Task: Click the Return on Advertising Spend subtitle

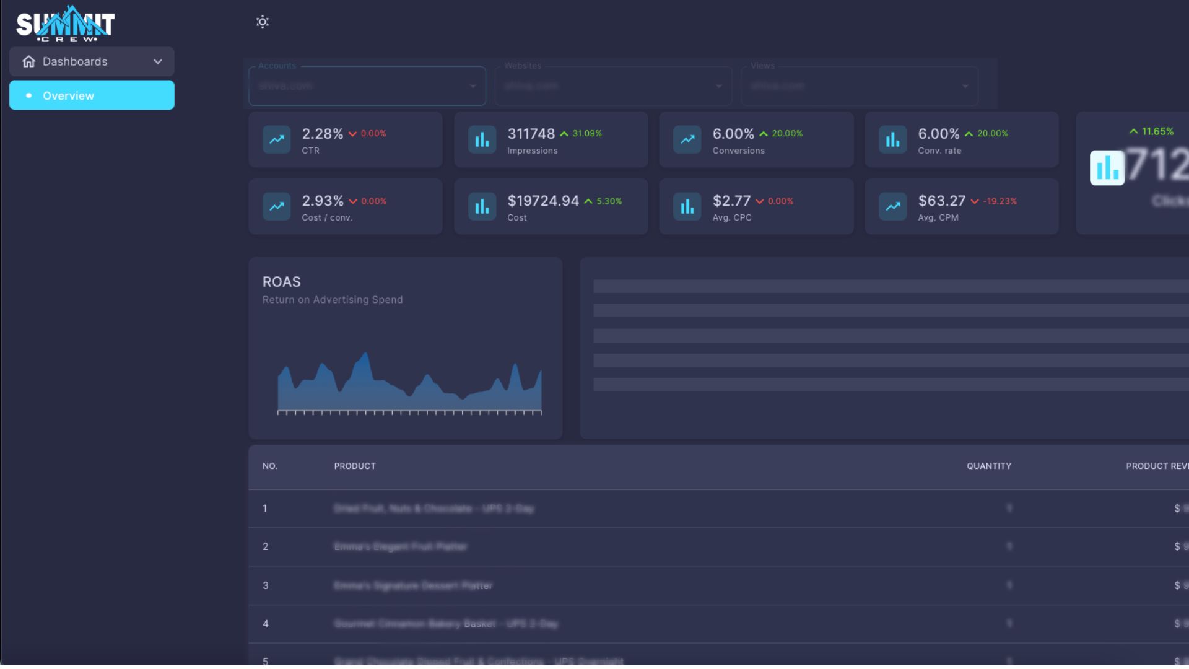Action: click(x=333, y=300)
